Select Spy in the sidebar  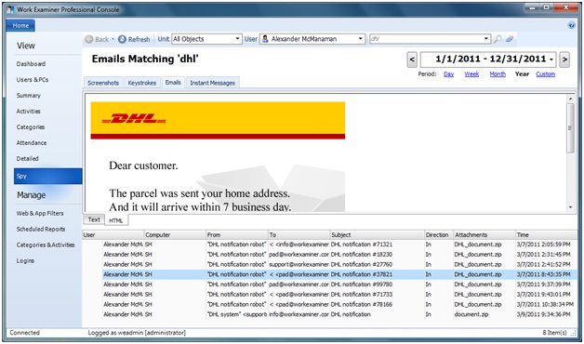pos(48,176)
